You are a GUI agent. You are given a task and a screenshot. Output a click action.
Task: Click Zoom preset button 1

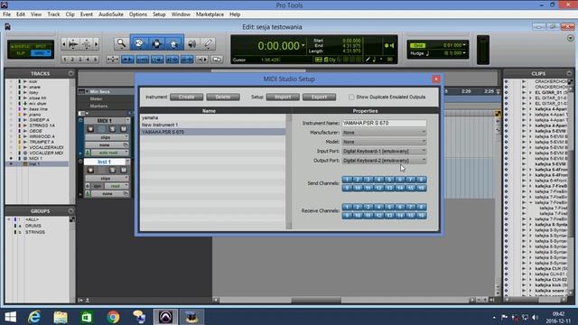tap(65, 59)
